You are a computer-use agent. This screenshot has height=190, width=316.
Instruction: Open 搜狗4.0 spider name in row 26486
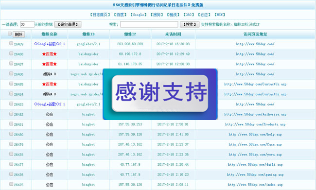(x=50, y=74)
